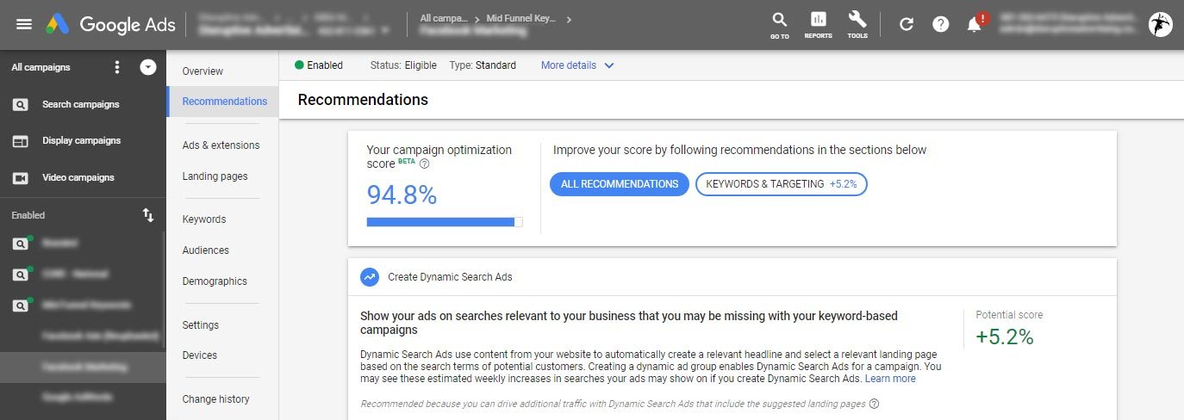Image resolution: width=1184 pixels, height=420 pixels.
Task: Open the three-dot menu beside All campaigns
Action: [118, 67]
